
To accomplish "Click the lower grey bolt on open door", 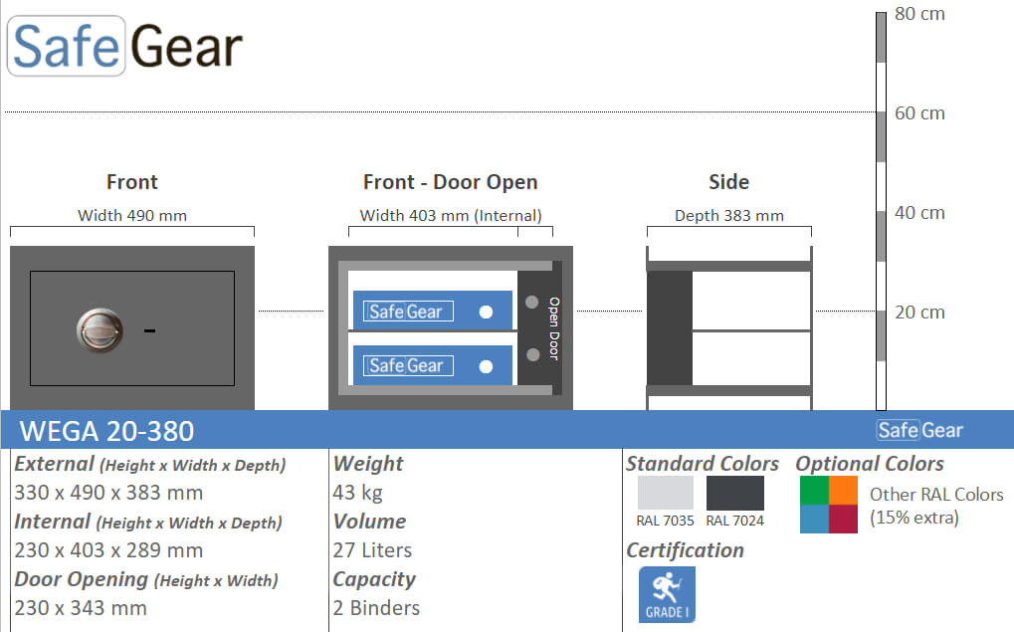I will [x=532, y=354].
